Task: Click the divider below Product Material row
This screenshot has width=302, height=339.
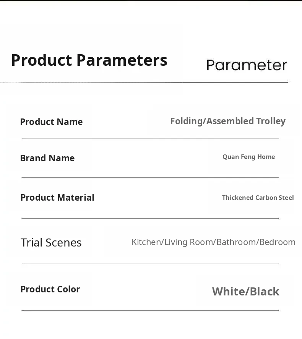Action: pos(150,218)
